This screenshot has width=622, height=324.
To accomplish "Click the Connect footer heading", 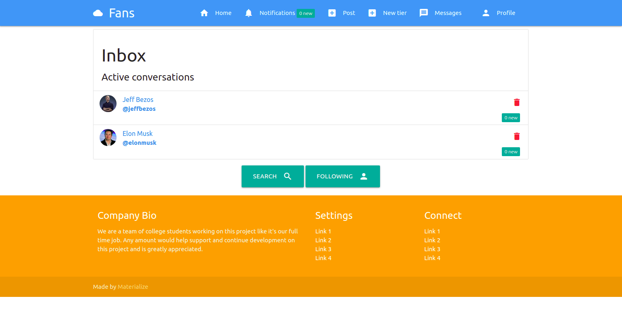I will pos(443,216).
